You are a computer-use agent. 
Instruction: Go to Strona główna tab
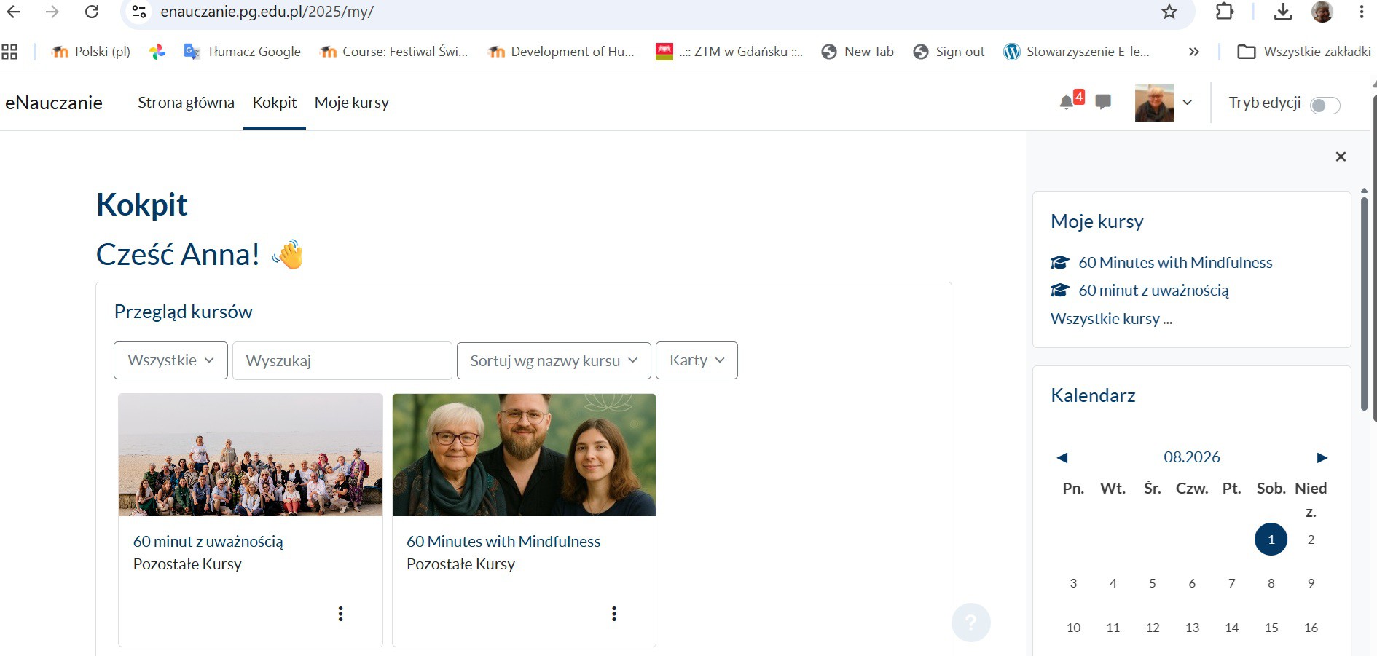186,103
